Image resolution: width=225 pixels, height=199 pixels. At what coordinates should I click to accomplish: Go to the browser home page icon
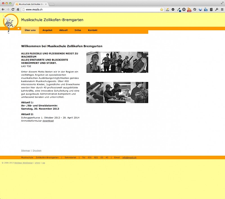18,9
